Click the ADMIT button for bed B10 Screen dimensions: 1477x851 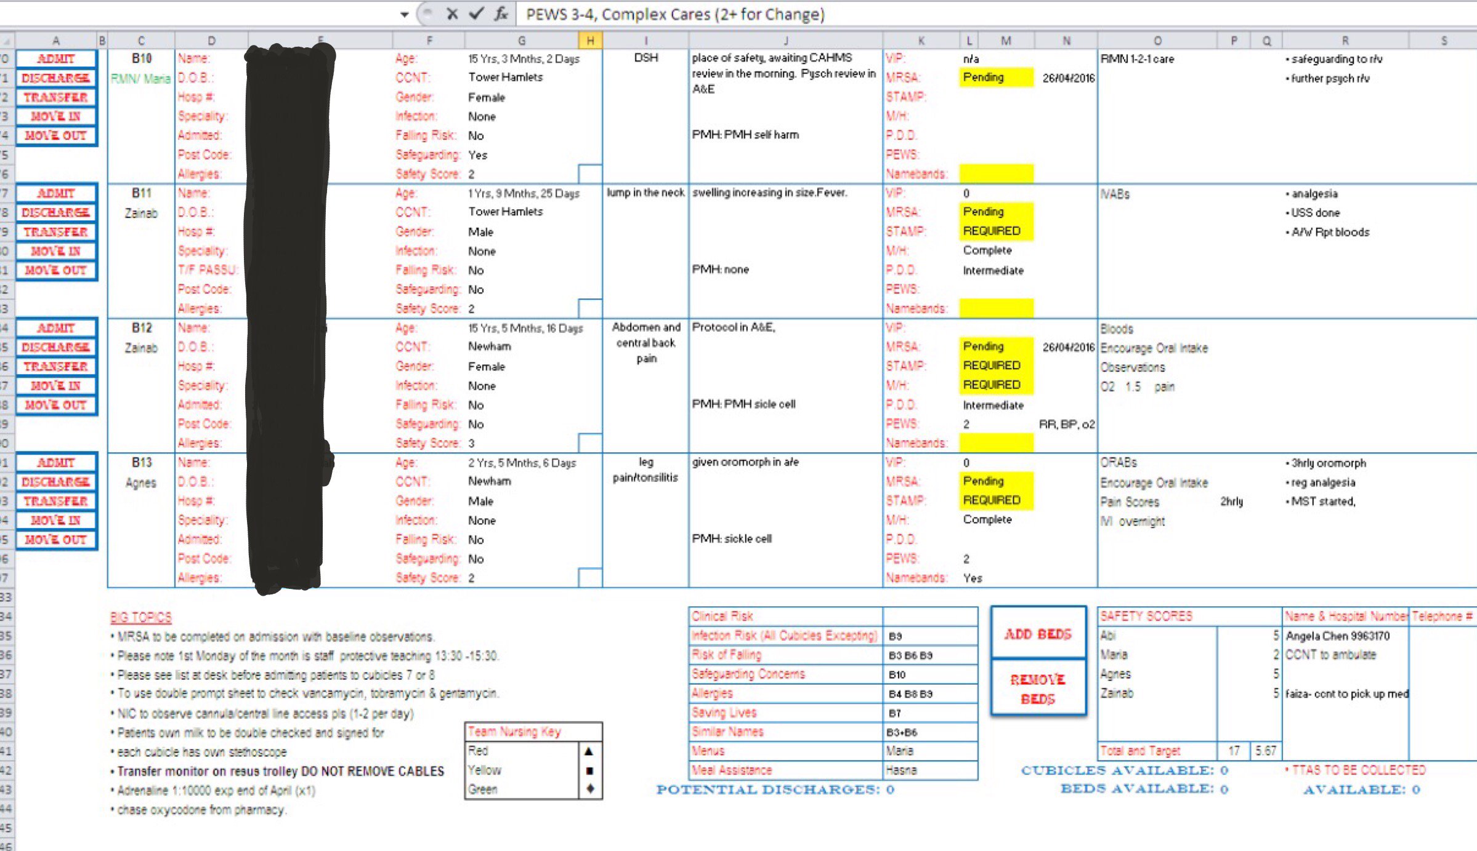pyautogui.click(x=56, y=58)
